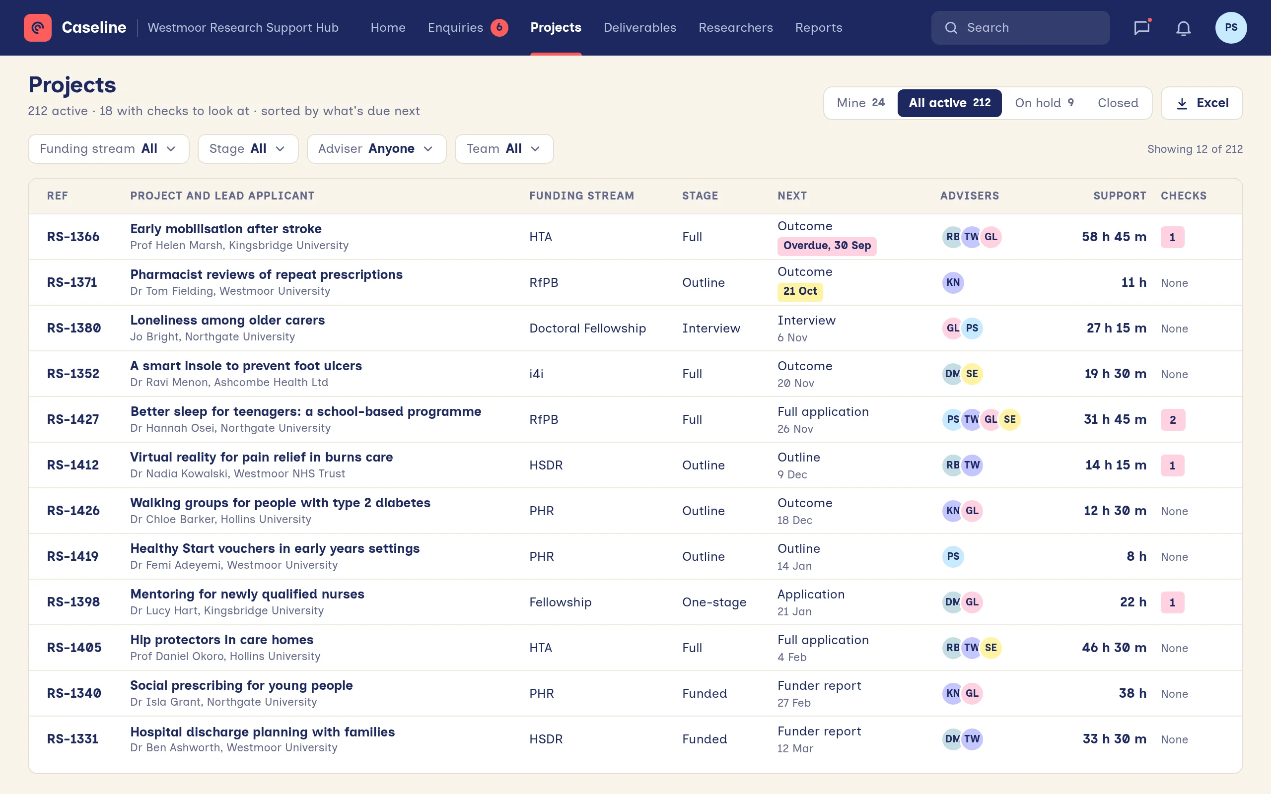Click the RS-1331 reference
Screen dimensions: 1271x794
click(x=72, y=739)
